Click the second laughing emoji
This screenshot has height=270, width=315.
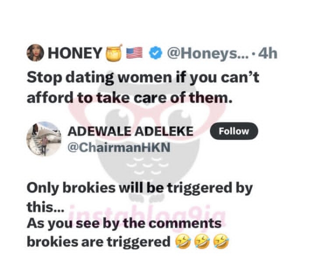point(202,241)
